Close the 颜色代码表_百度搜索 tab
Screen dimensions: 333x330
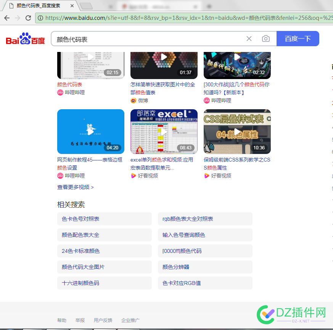pyautogui.click(x=72, y=6)
